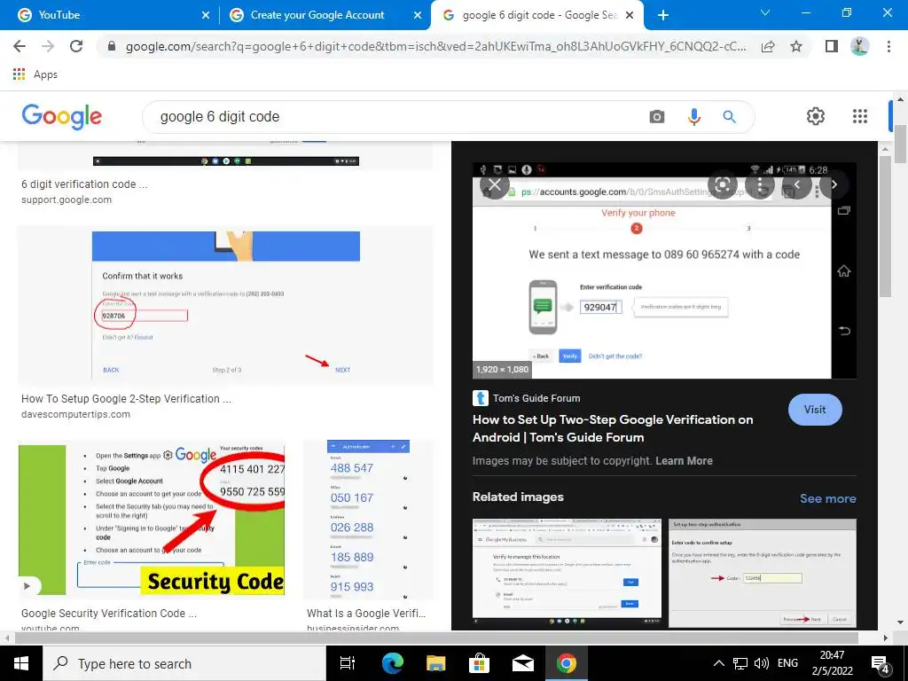The width and height of the screenshot is (908, 681).
Task: Click the Google logo
Action: coord(62,116)
